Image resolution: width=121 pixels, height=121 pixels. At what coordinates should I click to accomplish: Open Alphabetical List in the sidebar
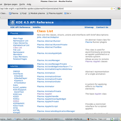pos(21,45)
